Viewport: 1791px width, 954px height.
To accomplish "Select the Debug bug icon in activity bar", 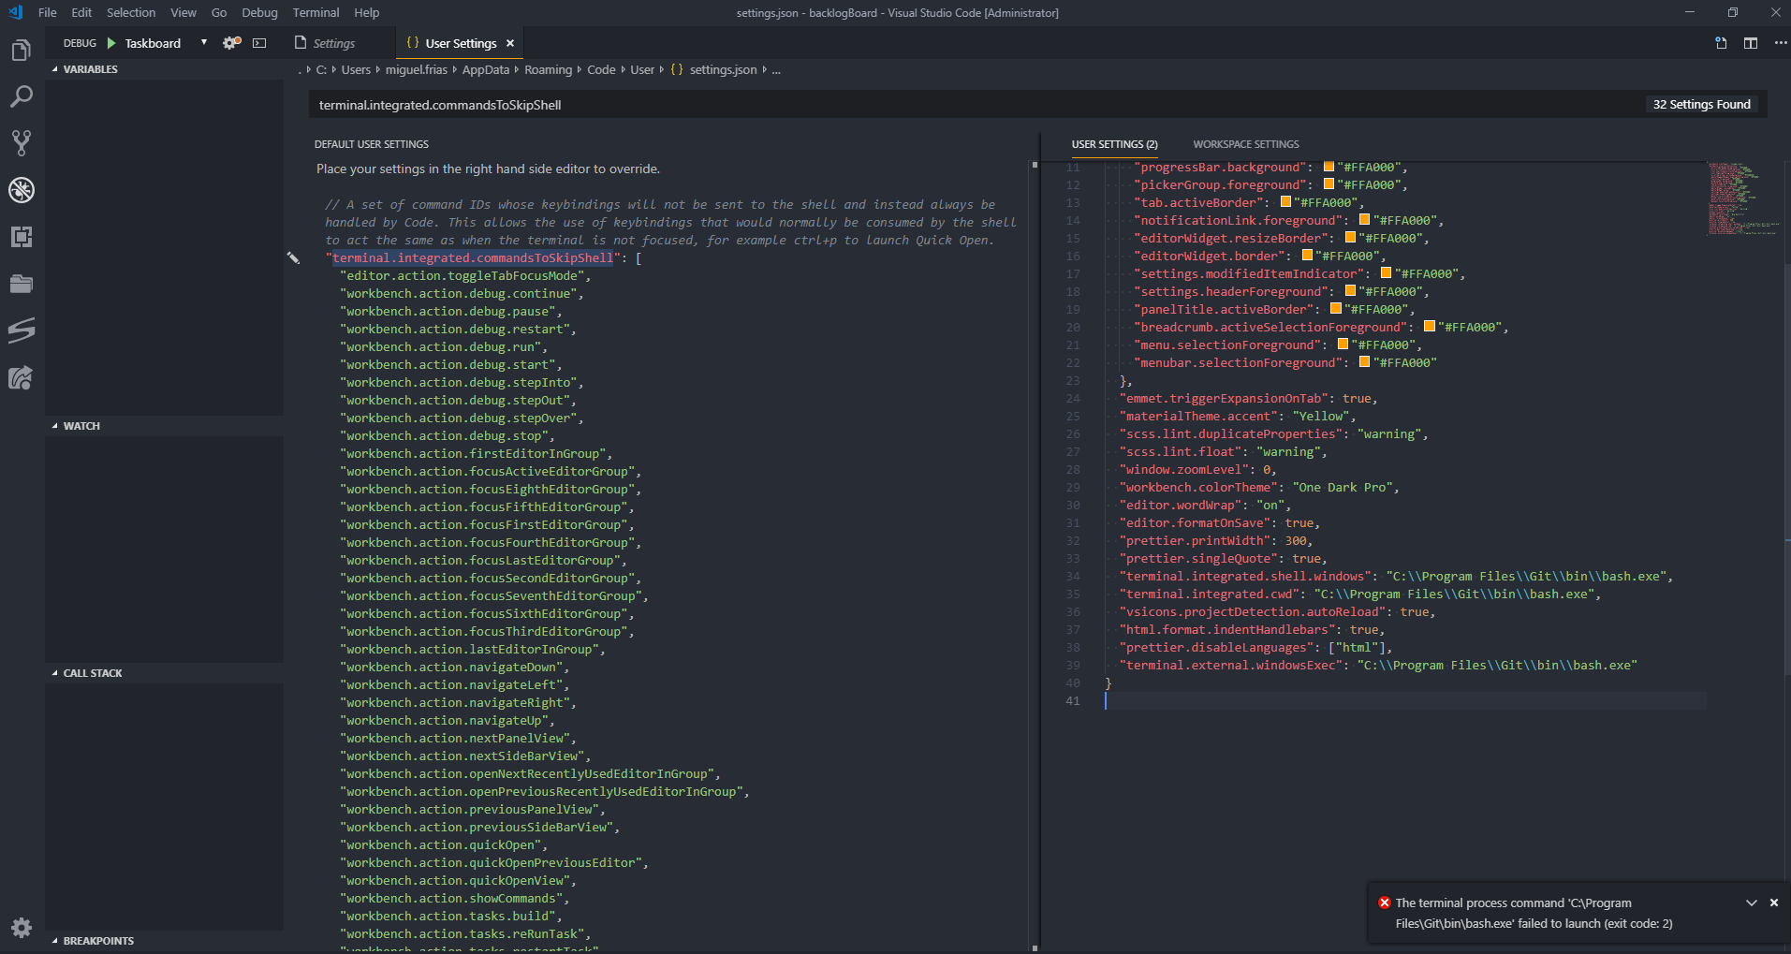I will pos(21,190).
